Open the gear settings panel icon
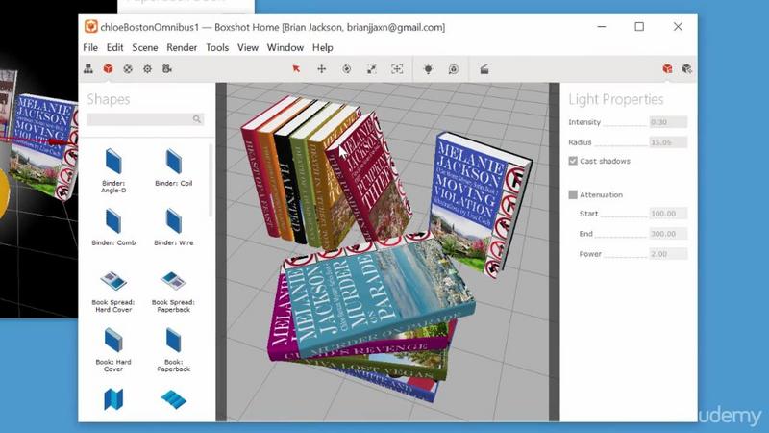This screenshot has height=433, width=769. pos(147,68)
